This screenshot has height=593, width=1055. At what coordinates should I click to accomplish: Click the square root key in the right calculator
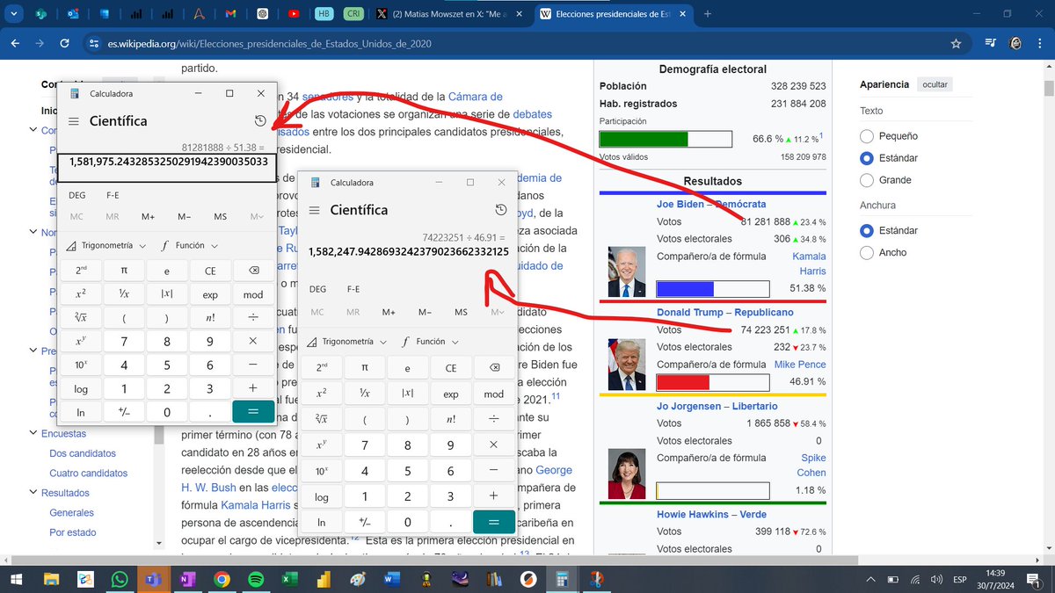click(322, 420)
